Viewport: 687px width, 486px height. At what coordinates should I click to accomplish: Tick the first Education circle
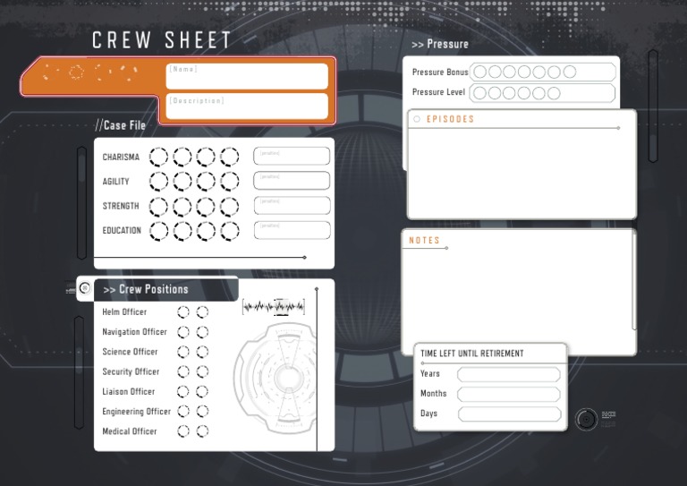click(x=158, y=232)
